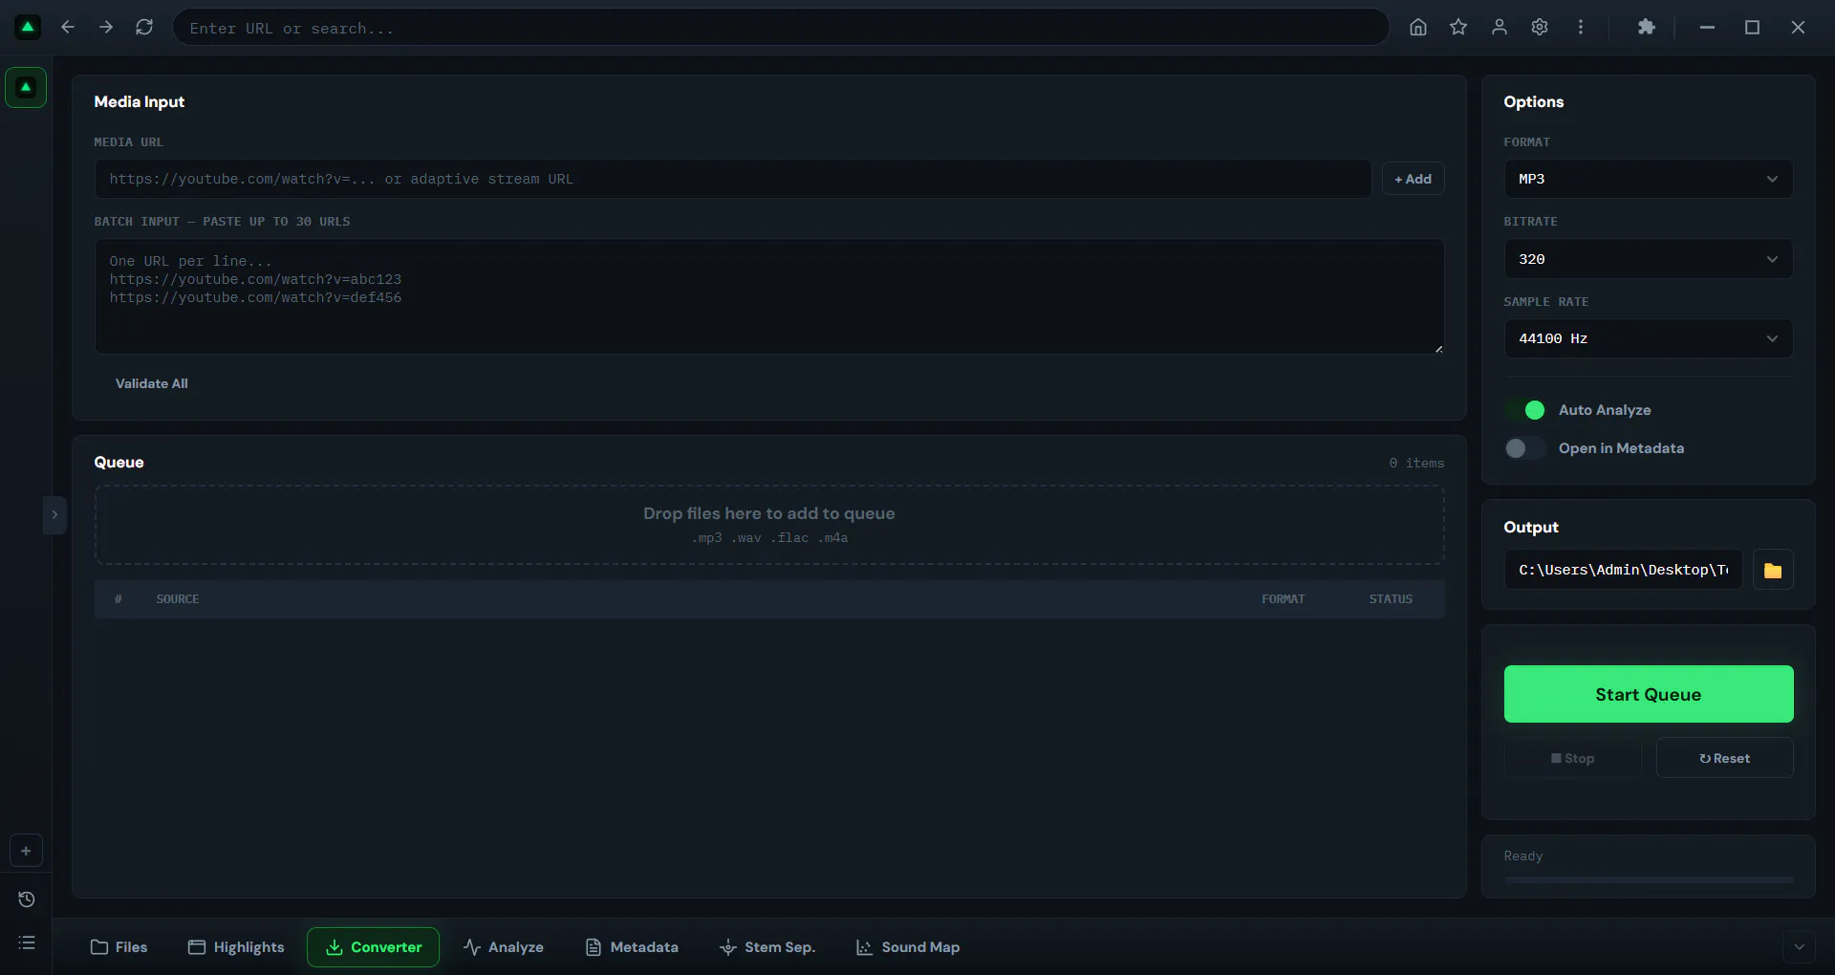
Task: Bookmark with the star icon
Action: (1458, 27)
